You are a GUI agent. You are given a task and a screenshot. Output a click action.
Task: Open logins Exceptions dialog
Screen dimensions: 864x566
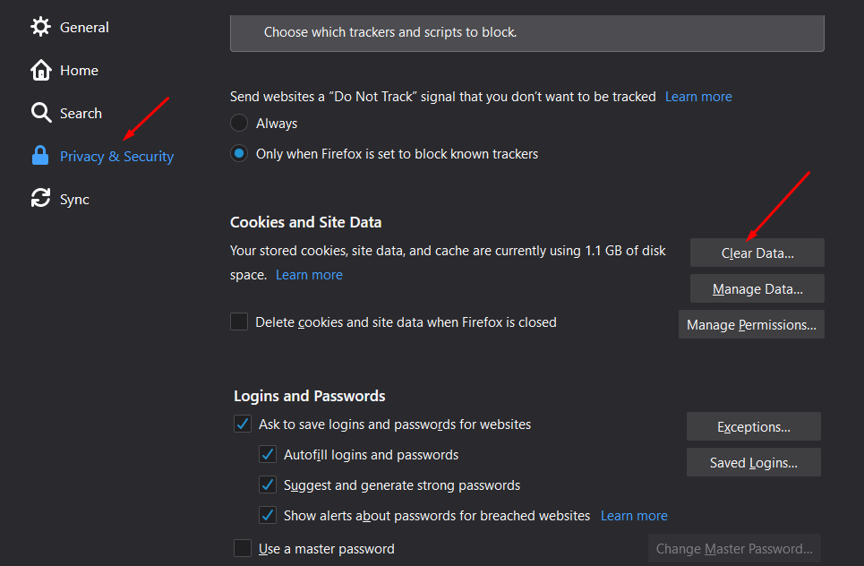pos(753,426)
